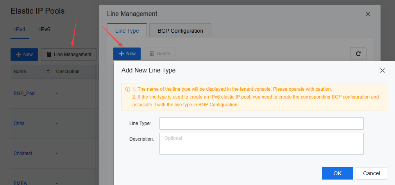Open the Chris pool link
The height and width of the screenshot is (185, 395).
[19, 123]
